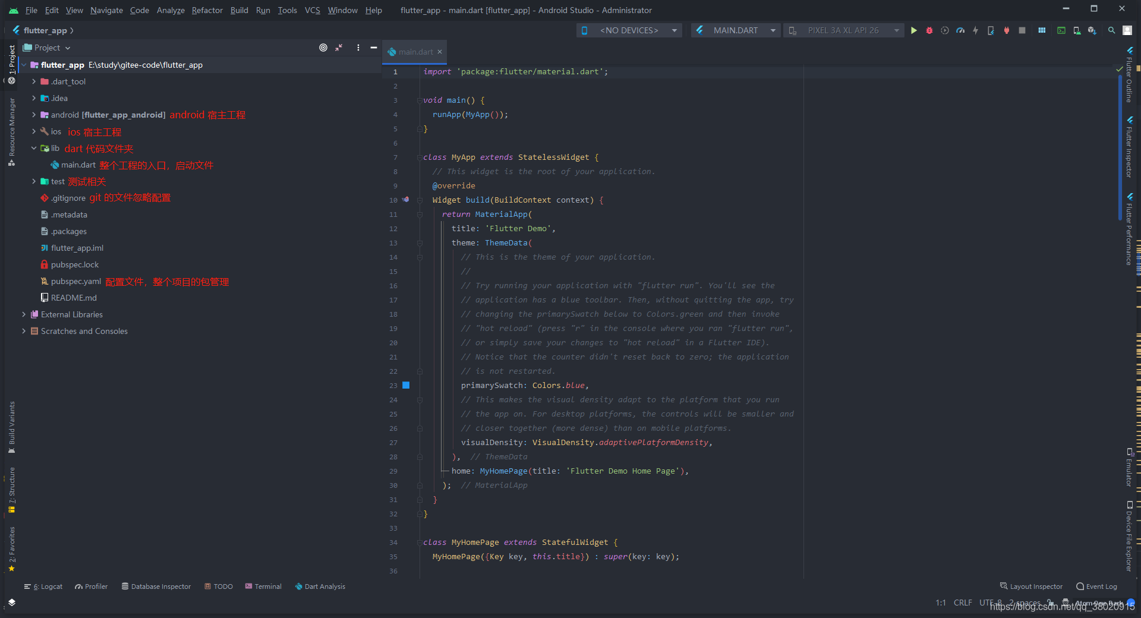Screen dimensions: 1141x618
Task: Open the Build menu
Action: pyautogui.click(x=239, y=10)
